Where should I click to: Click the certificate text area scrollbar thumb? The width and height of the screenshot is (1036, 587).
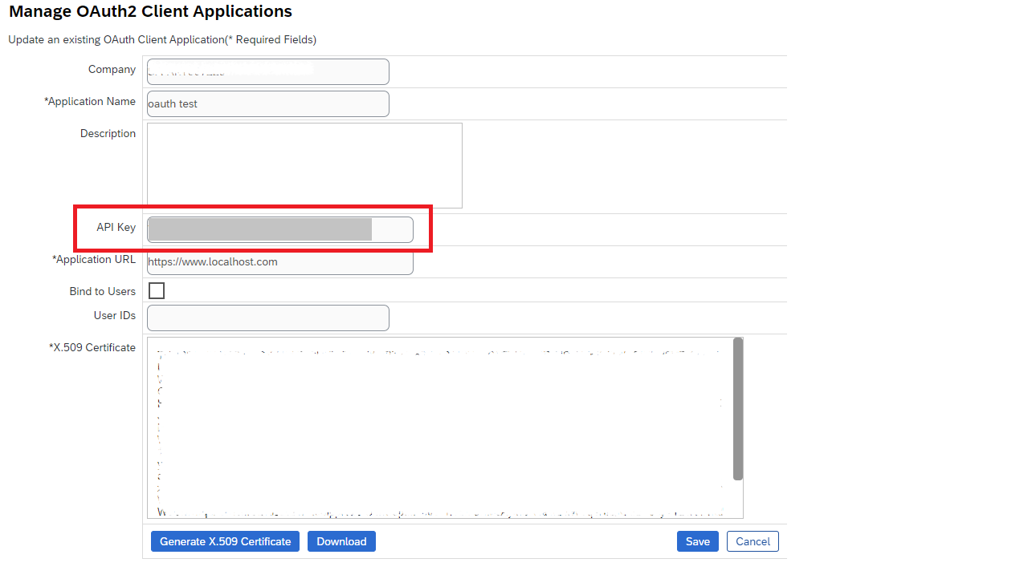pos(738,409)
